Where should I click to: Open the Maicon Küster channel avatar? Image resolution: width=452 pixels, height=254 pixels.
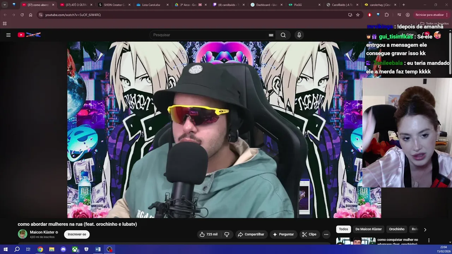tap(23, 234)
